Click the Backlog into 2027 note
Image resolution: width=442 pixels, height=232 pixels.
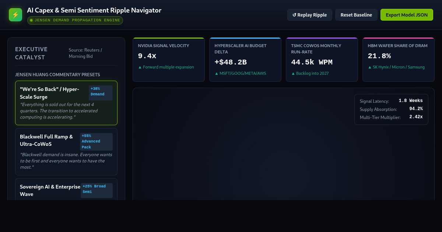(x=310, y=73)
